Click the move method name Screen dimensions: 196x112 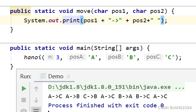(84, 11)
